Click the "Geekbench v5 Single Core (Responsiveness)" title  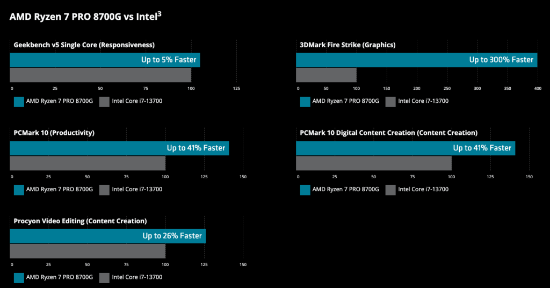84,45
